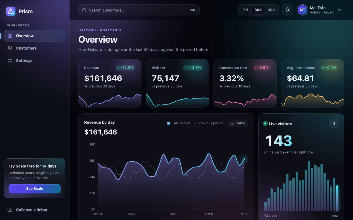
Task: Select the 90d time range
Action: (x=271, y=10)
